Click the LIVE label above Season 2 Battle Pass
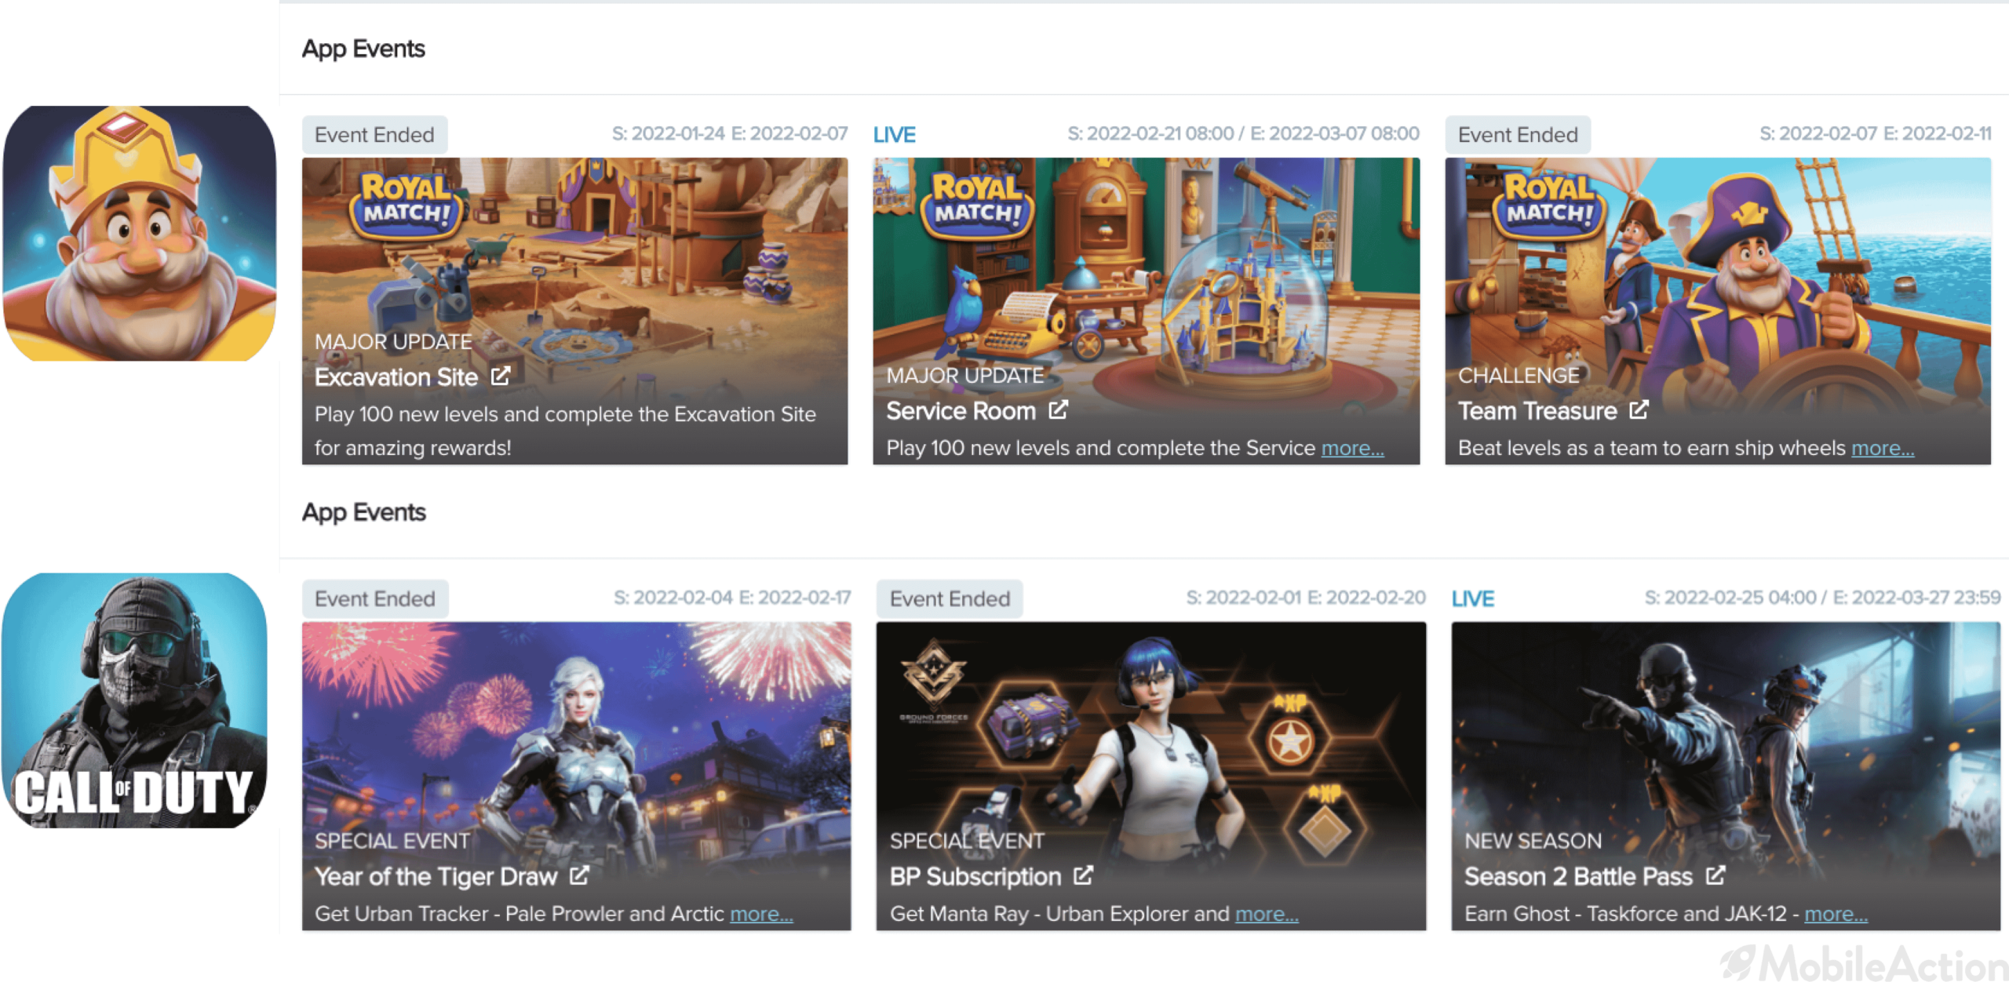Image resolution: width=2009 pixels, height=982 pixels. point(1473,598)
